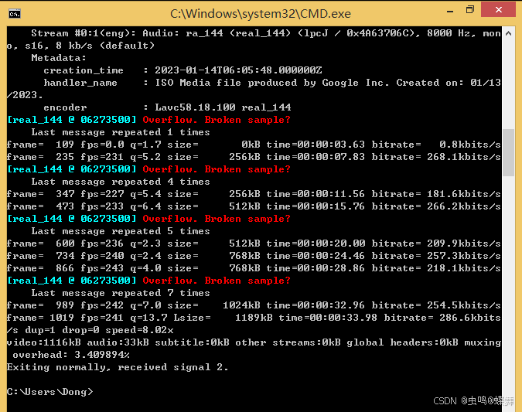
Task: Click 'overhead: 3.409894%' text
Action: 71,355
